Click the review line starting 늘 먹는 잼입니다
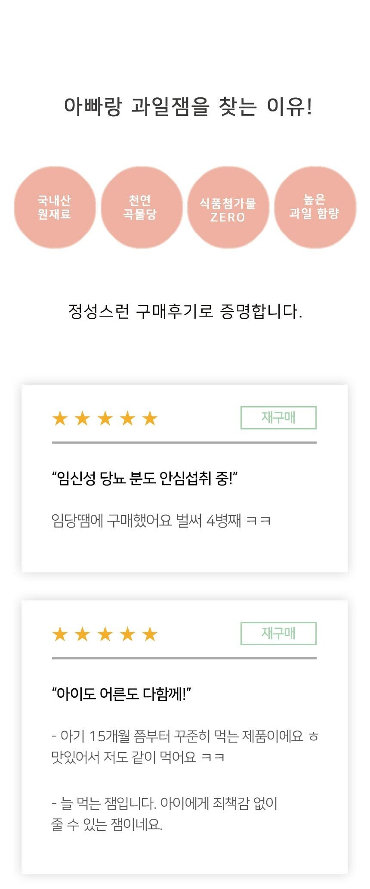Image resolution: width=370 pixels, height=889 pixels. point(164,803)
